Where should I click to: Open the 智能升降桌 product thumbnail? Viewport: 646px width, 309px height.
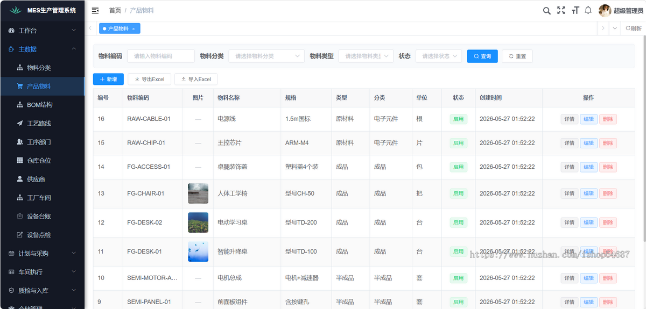tap(198, 251)
